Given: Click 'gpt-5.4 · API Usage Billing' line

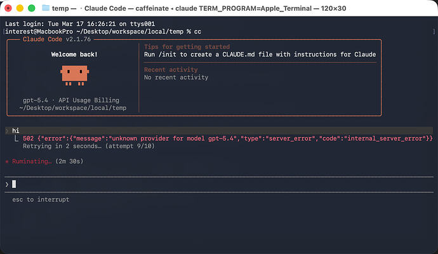Looking at the screenshot, I should tap(71, 100).
